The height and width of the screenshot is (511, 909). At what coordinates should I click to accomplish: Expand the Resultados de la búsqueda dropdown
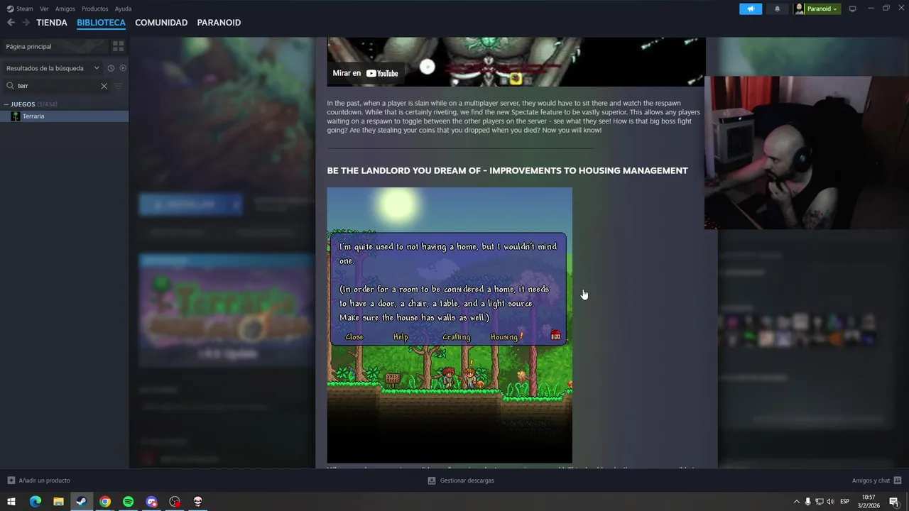53,68
